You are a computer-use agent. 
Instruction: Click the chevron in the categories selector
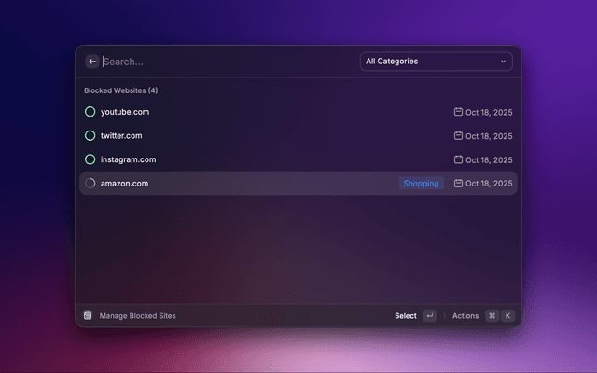click(x=504, y=62)
